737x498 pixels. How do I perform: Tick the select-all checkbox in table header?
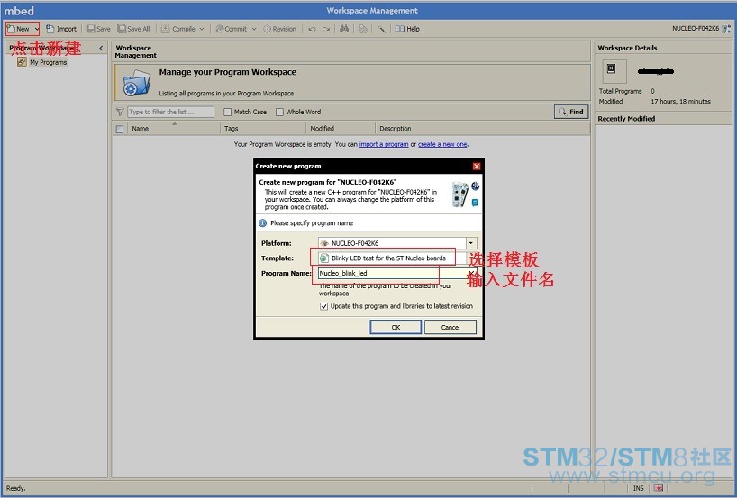tap(120, 129)
